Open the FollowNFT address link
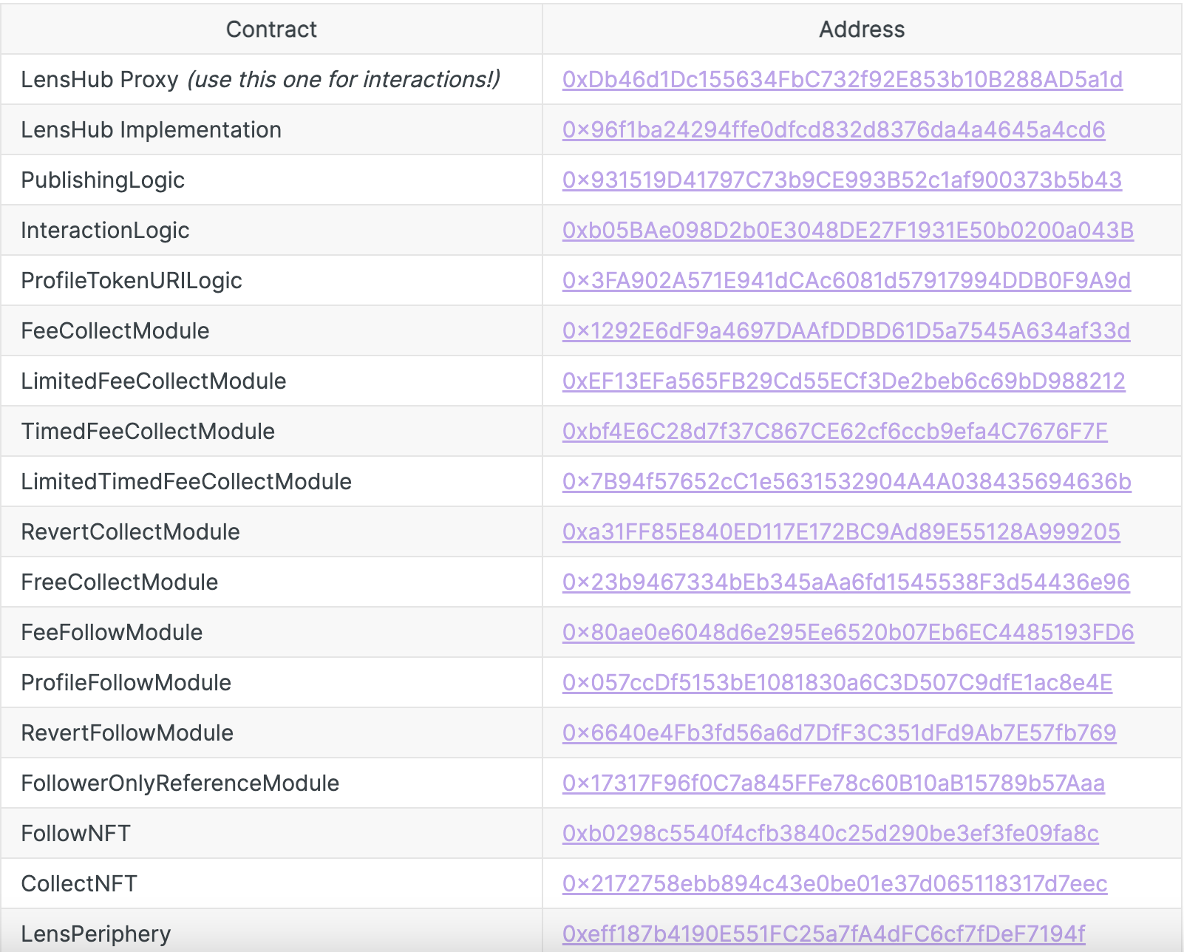 (x=830, y=834)
